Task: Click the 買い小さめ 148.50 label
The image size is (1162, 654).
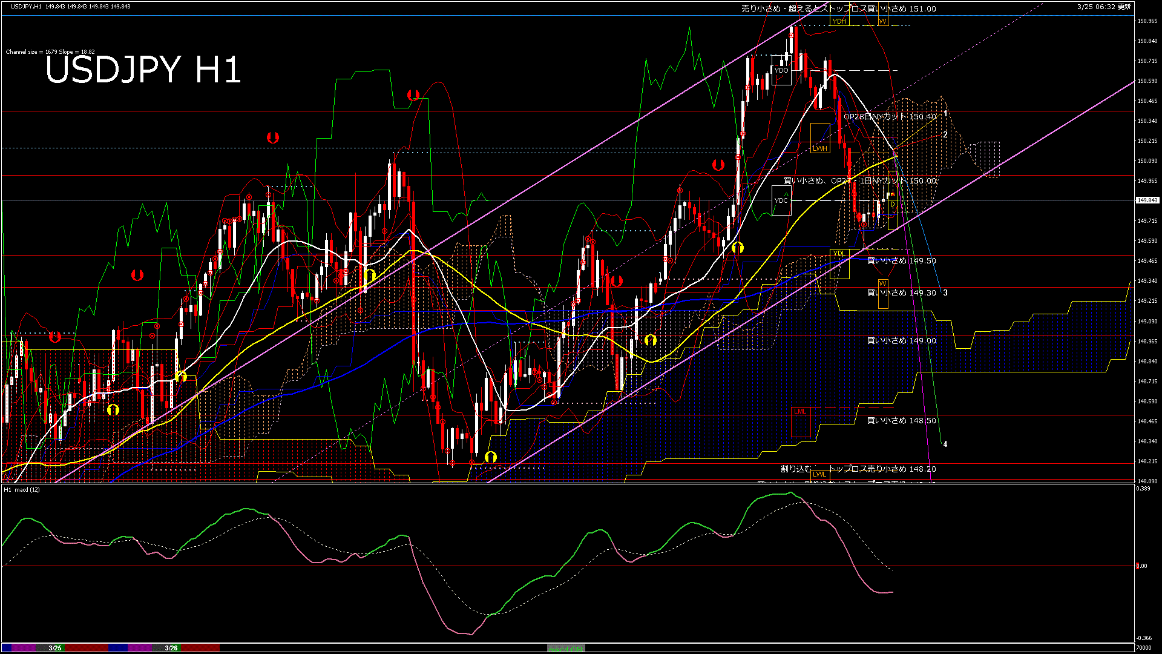Action: coord(901,420)
